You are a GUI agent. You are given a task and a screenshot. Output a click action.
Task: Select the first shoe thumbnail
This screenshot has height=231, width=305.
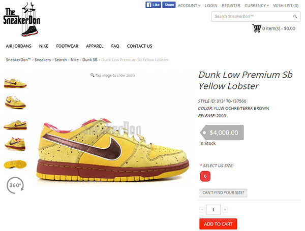coord(15,83)
